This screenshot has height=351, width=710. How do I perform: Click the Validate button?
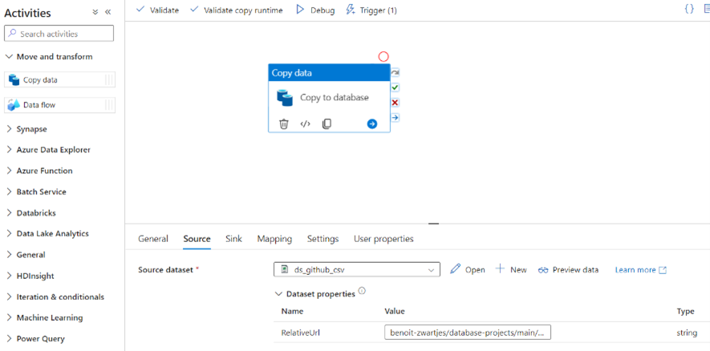click(157, 10)
